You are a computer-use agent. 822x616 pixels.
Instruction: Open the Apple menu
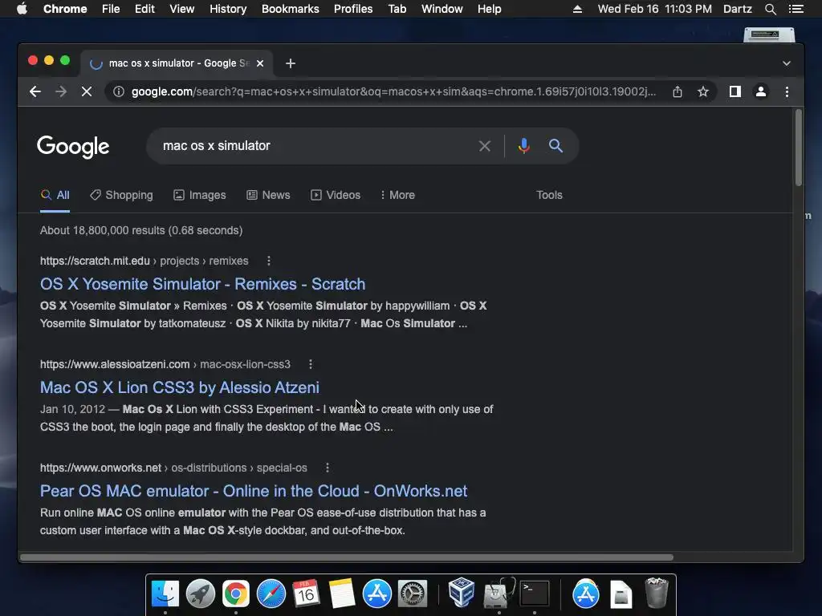tap(22, 9)
